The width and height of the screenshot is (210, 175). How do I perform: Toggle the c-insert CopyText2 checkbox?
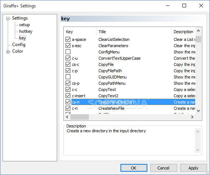tap(68, 95)
